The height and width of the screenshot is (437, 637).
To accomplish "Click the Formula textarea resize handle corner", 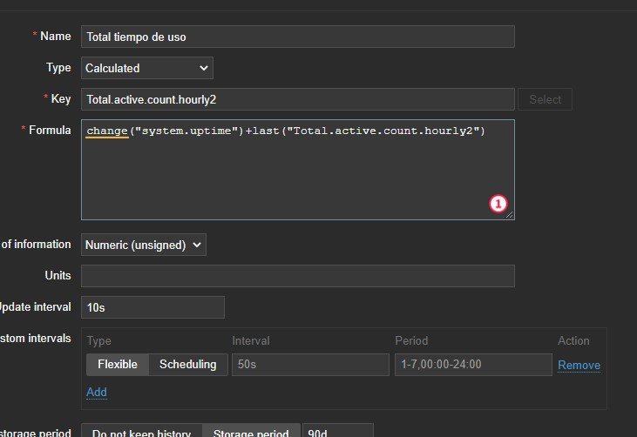I will (510, 215).
